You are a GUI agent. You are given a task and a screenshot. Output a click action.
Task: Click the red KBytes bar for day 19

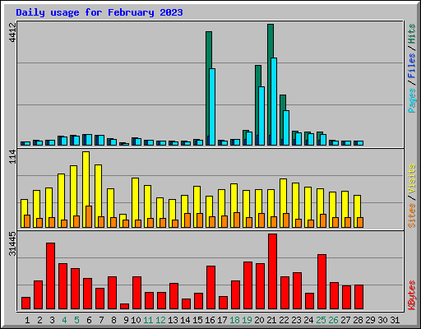248,285
